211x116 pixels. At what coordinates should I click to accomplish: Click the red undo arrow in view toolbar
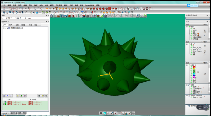point(73,16)
